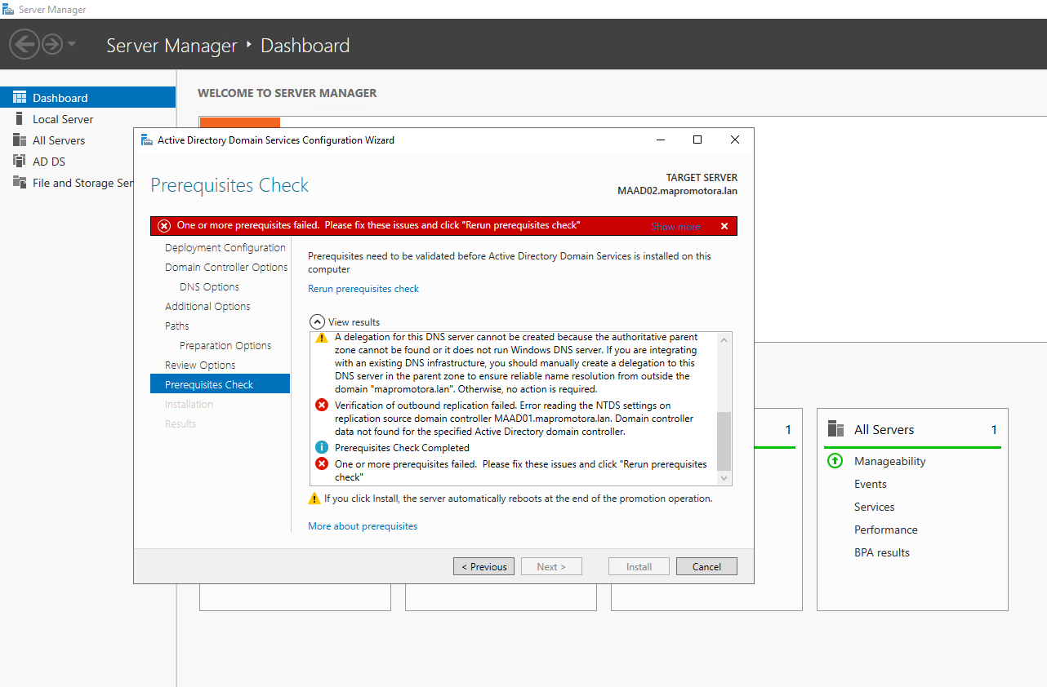This screenshot has height=687, width=1047.
Task: Click the warning icon beside reboot notice
Action: (314, 499)
